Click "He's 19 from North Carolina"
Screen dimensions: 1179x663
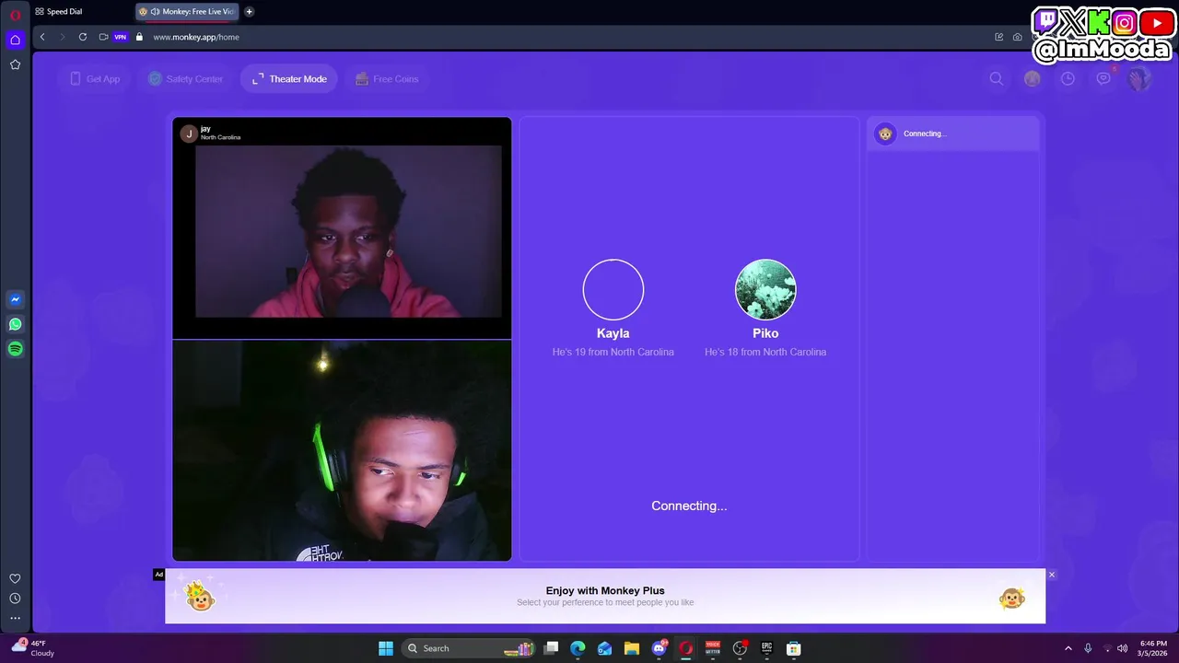(x=613, y=352)
